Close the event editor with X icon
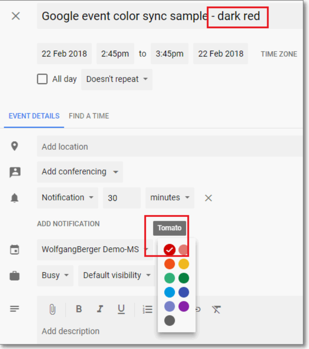Screen dimensions: 309x349 pyautogui.click(x=16, y=16)
